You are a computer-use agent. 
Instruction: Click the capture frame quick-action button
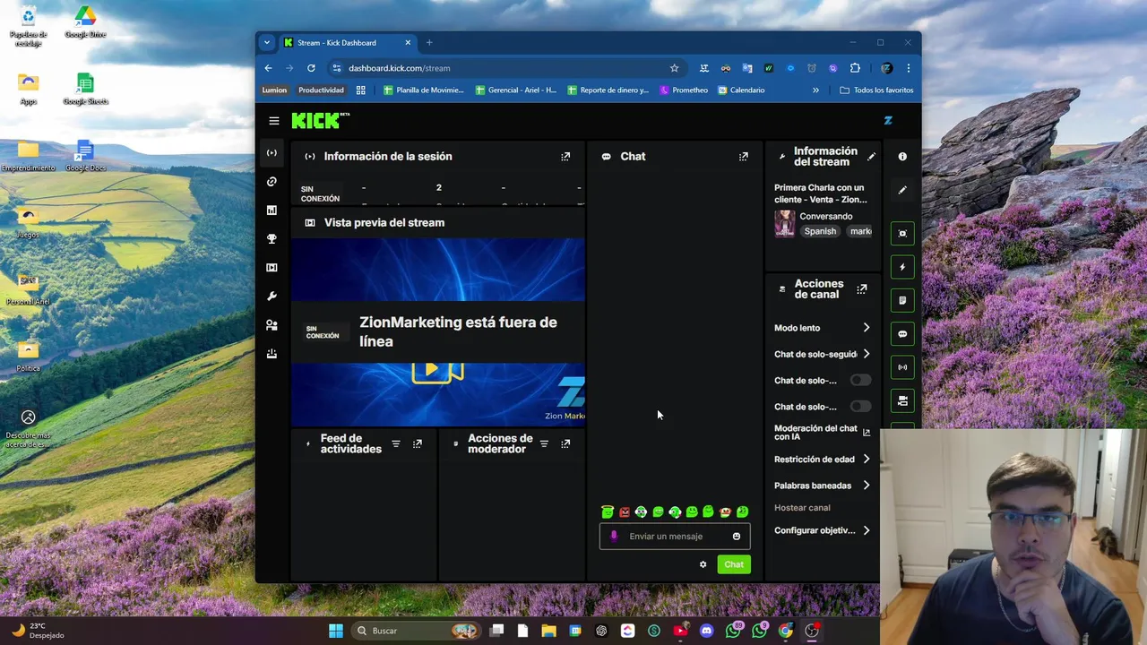(x=902, y=233)
